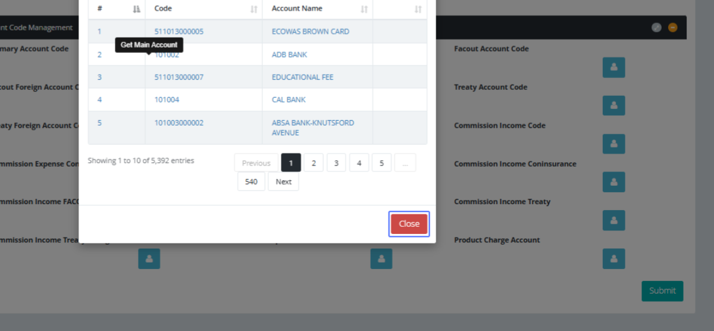Open account picker for Treaty Account Code
Image resolution: width=714 pixels, height=331 pixels.
click(613, 105)
